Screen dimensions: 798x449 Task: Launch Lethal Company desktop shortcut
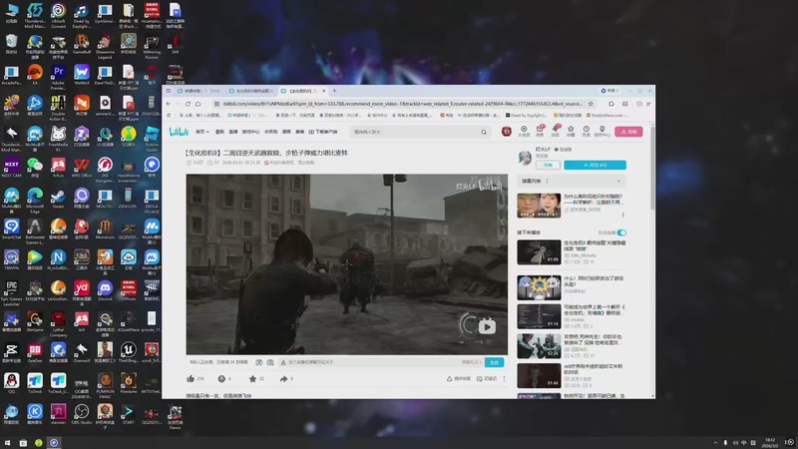pos(58,323)
